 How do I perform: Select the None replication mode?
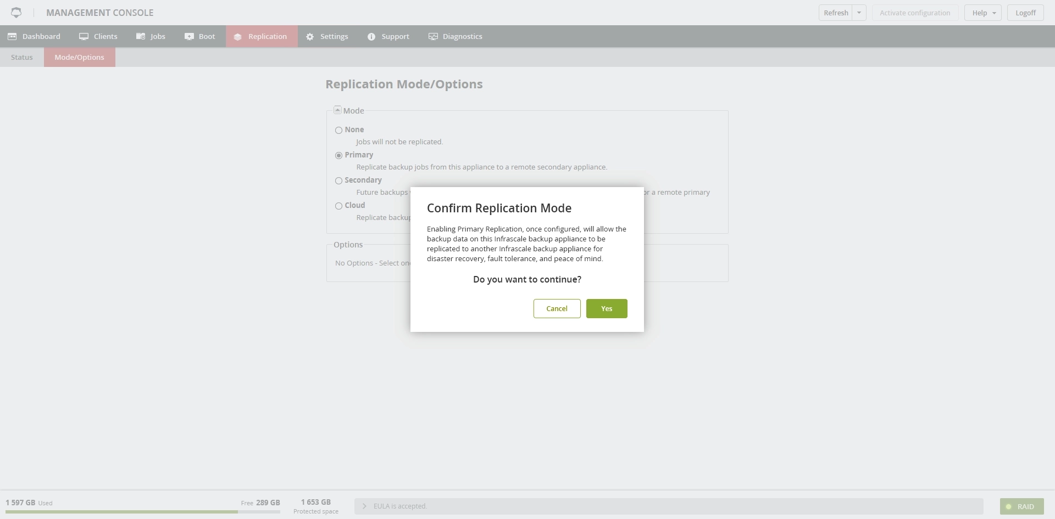pos(338,130)
